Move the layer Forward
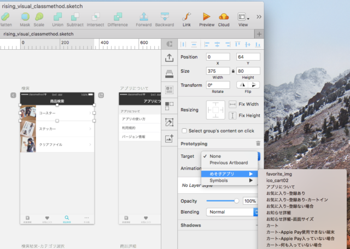This screenshot has width=350, height=249. pos(144,17)
